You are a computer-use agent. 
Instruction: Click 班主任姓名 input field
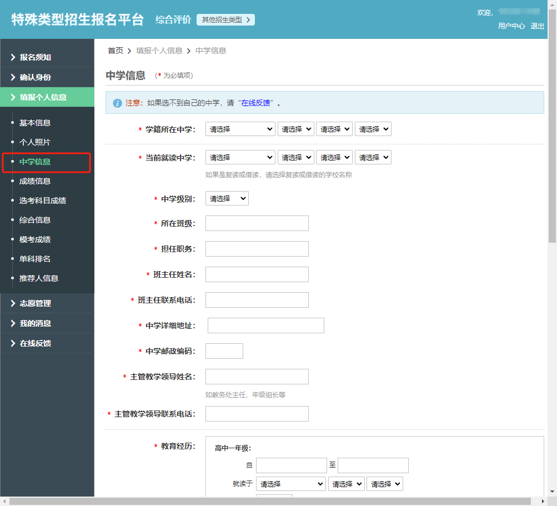pyautogui.click(x=257, y=275)
